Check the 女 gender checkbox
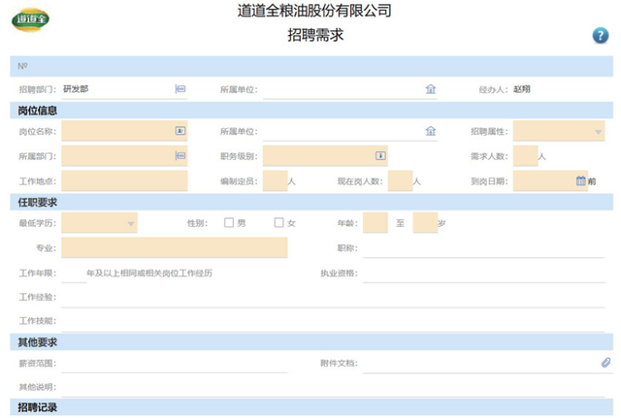Screen dimensions: 621x418 (x=278, y=222)
